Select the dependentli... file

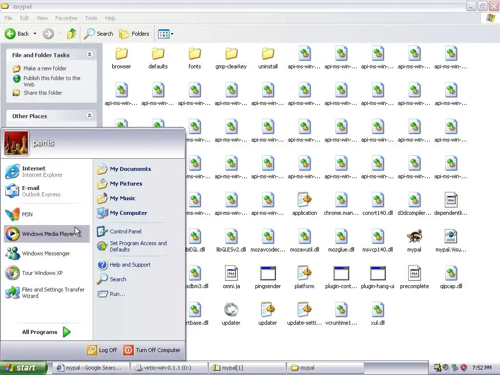point(451,205)
